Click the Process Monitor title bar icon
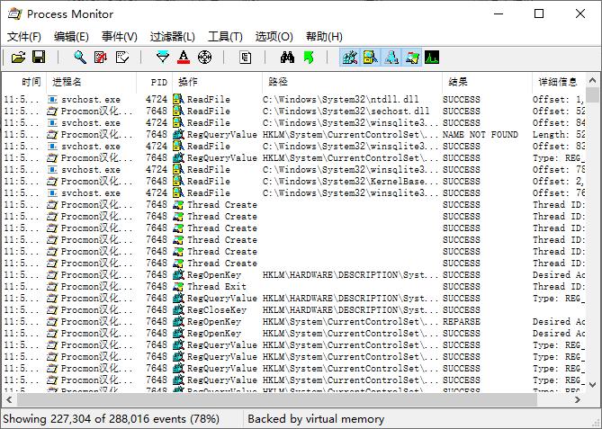This screenshot has height=429, width=602. tap(15, 14)
